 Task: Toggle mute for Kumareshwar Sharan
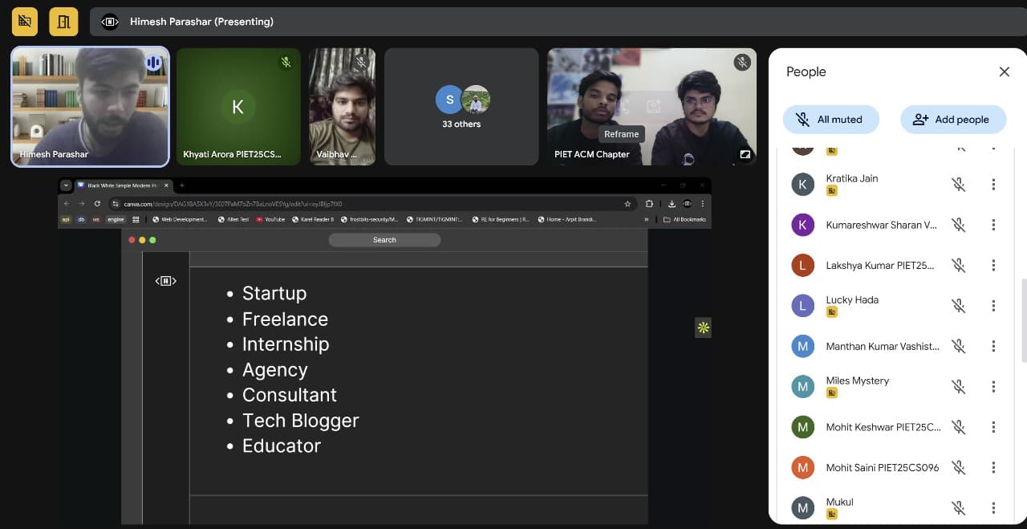[x=958, y=225]
